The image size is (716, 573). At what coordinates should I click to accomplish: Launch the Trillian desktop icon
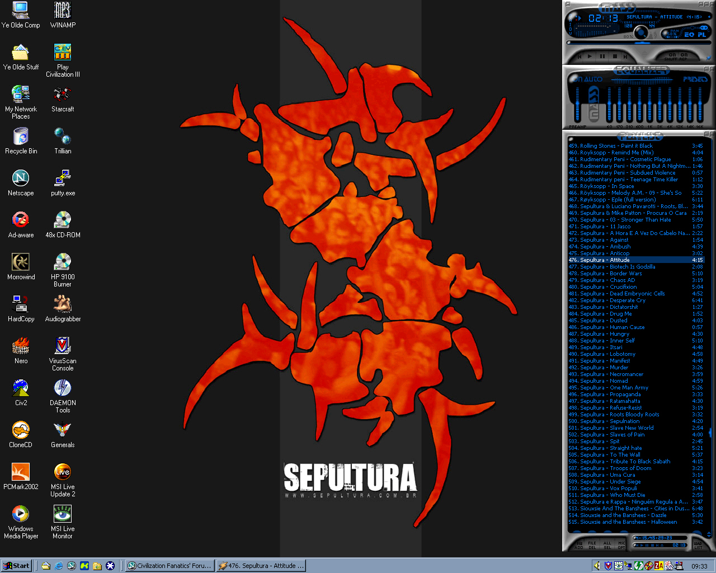coord(63,140)
